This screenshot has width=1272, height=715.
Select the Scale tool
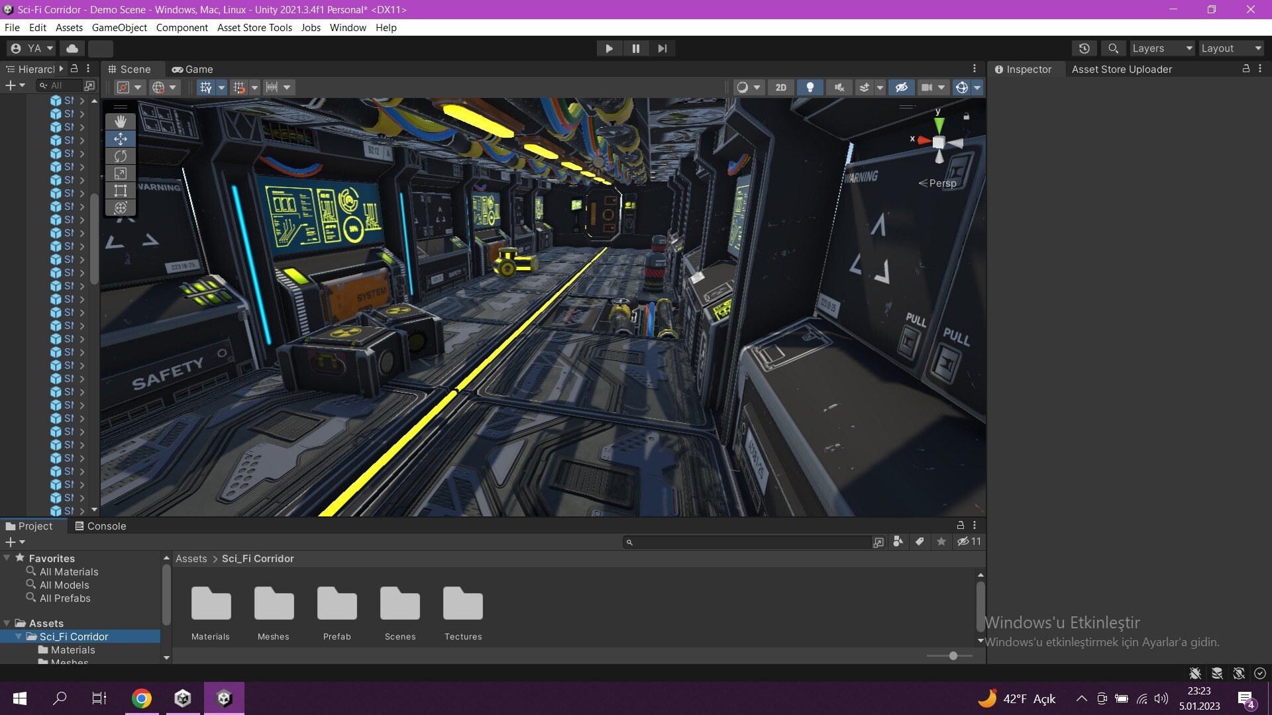(x=121, y=173)
